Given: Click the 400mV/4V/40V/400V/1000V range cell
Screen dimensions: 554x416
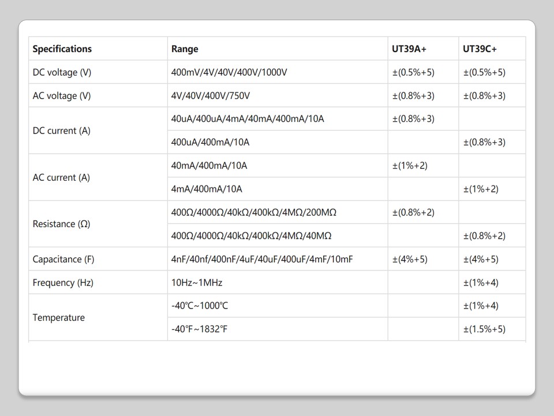Looking at the screenshot, I should click(229, 72).
